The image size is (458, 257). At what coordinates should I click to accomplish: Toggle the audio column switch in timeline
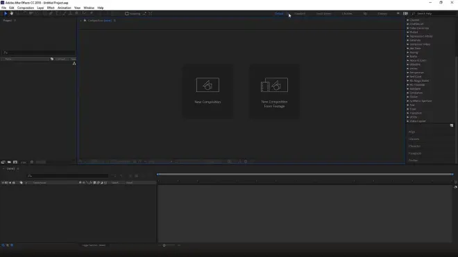(x=6, y=183)
